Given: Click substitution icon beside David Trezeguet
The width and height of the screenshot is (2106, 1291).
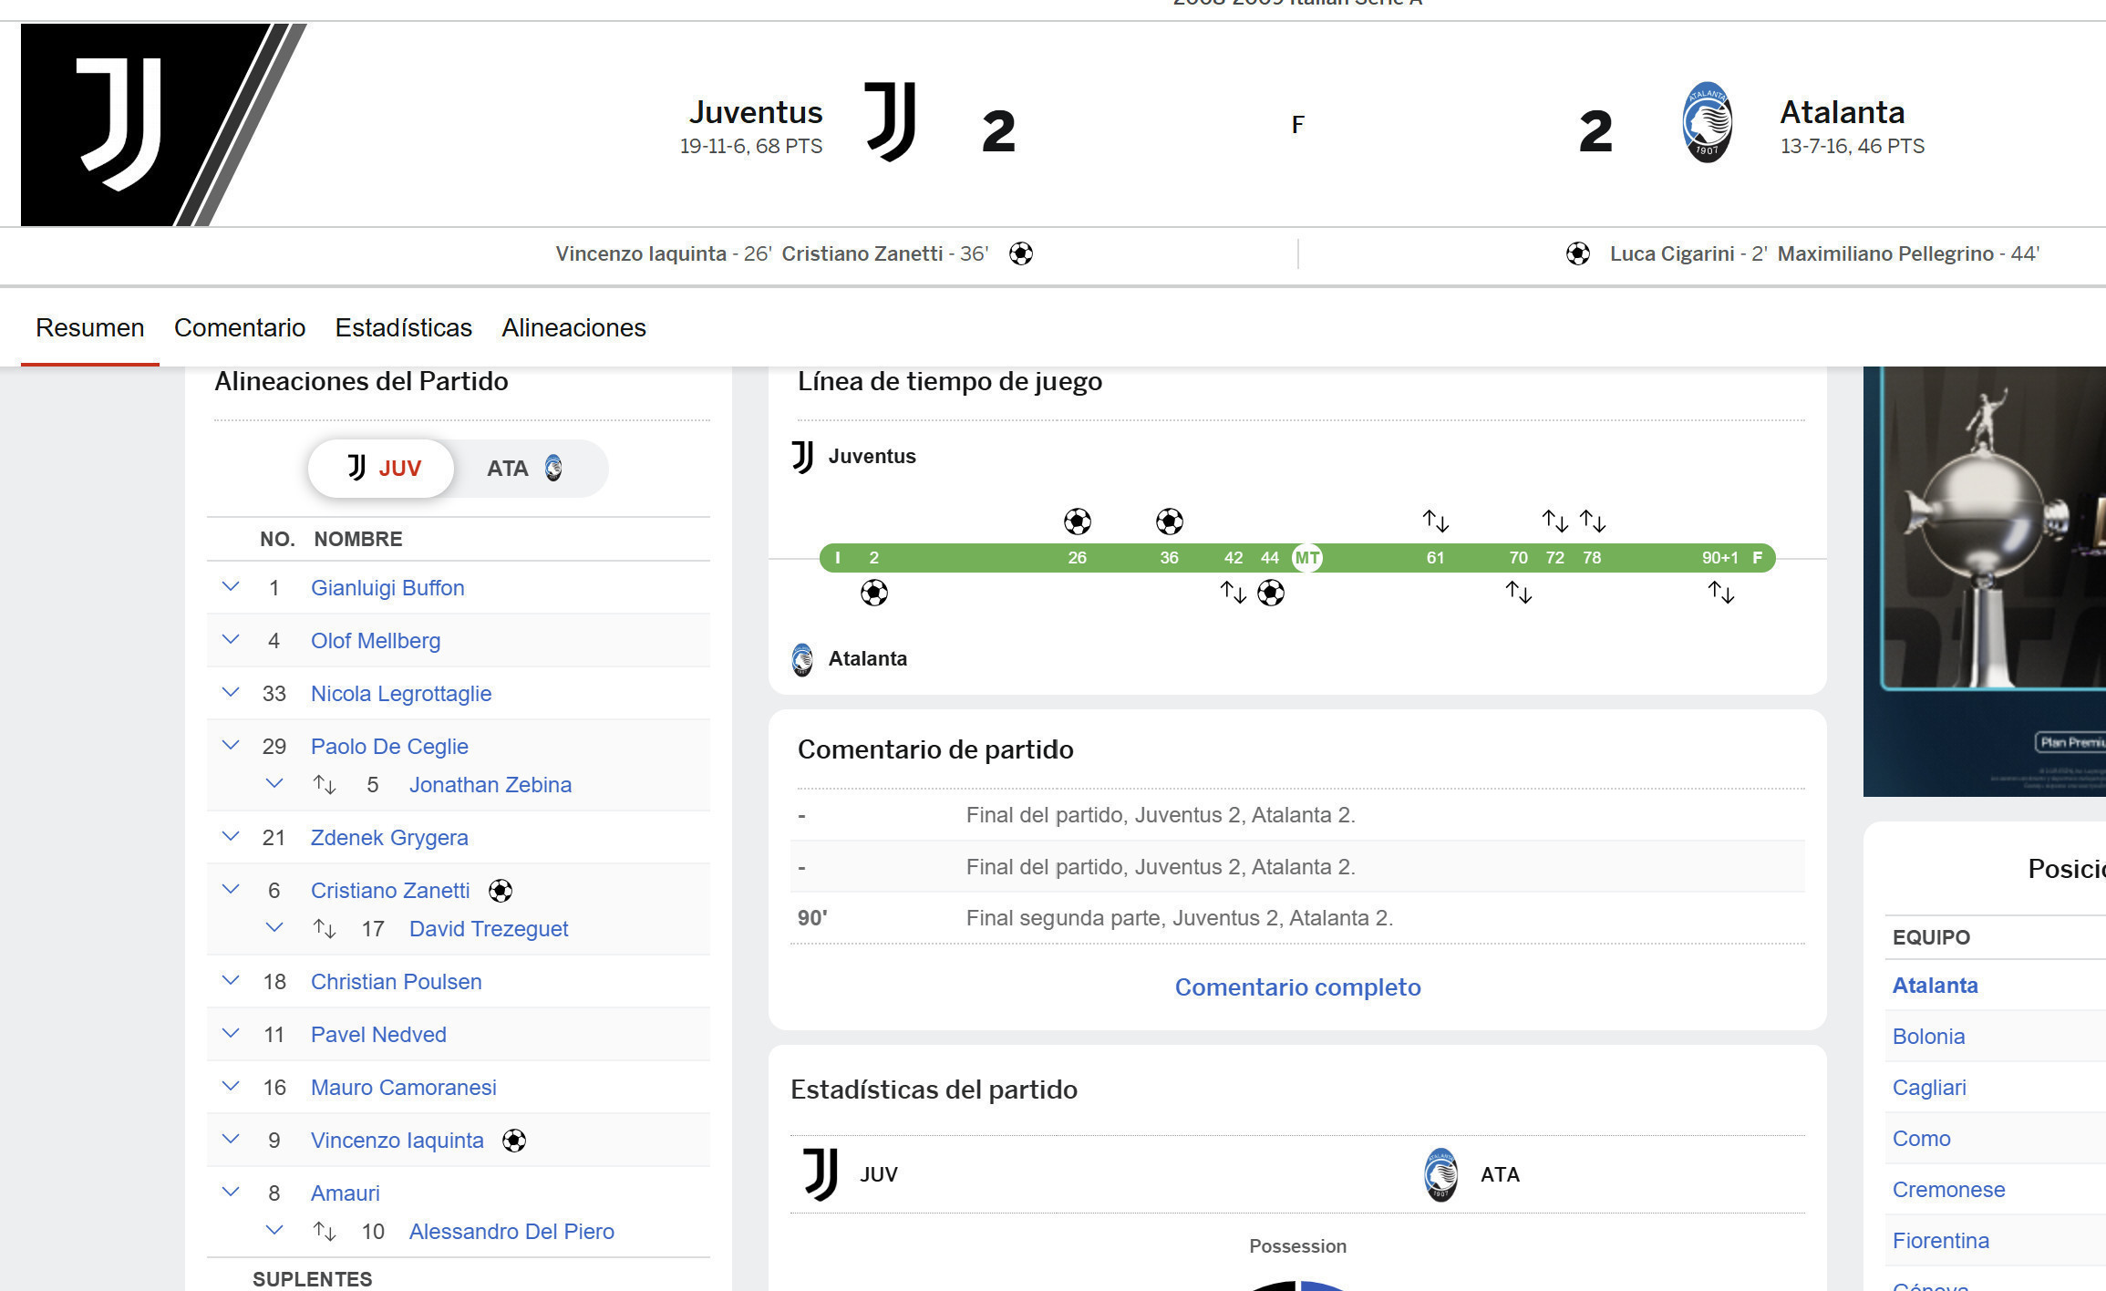Looking at the screenshot, I should [x=325, y=928].
